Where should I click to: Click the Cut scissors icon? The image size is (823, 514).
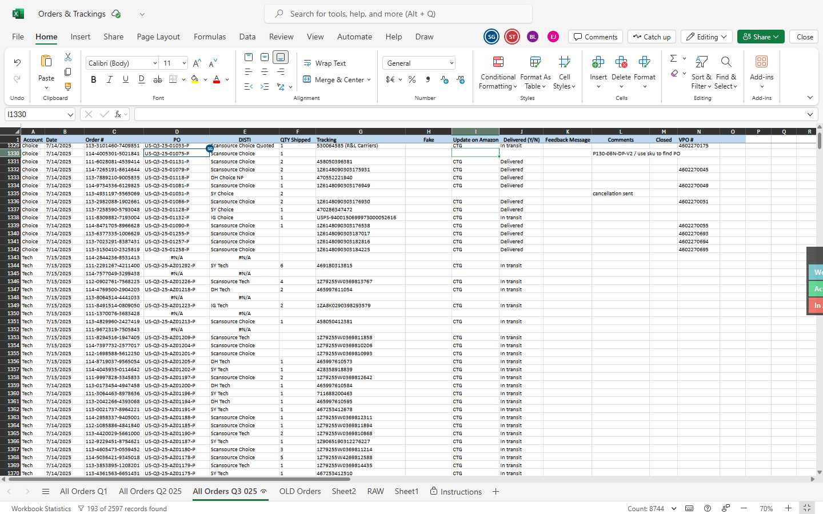pos(68,57)
